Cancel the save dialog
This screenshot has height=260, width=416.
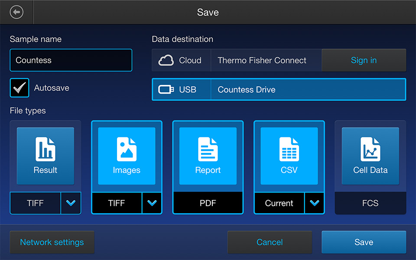pos(270,242)
